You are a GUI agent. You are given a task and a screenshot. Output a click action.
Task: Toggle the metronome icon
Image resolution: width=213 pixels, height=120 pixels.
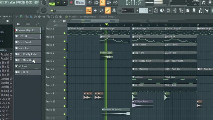tap(90, 3)
